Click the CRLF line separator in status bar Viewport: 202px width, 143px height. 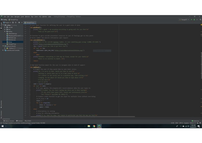click(x=177, y=123)
